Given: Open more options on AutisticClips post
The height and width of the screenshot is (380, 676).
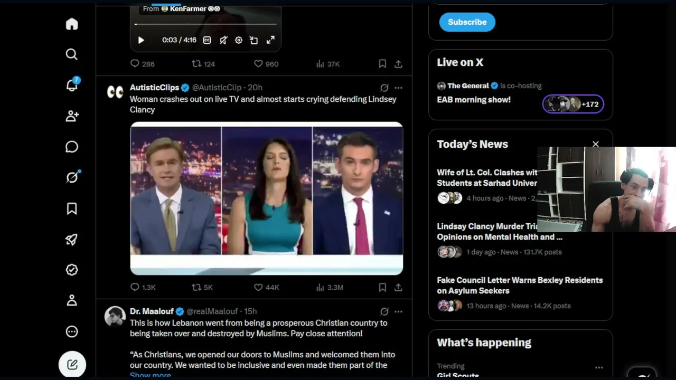Looking at the screenshot, I should click(x=398, y=88).
